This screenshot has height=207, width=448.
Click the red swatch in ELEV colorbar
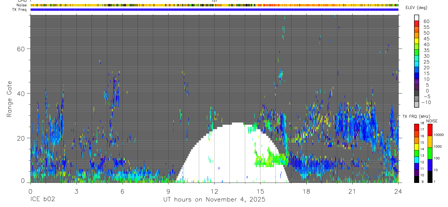[417, 23]
